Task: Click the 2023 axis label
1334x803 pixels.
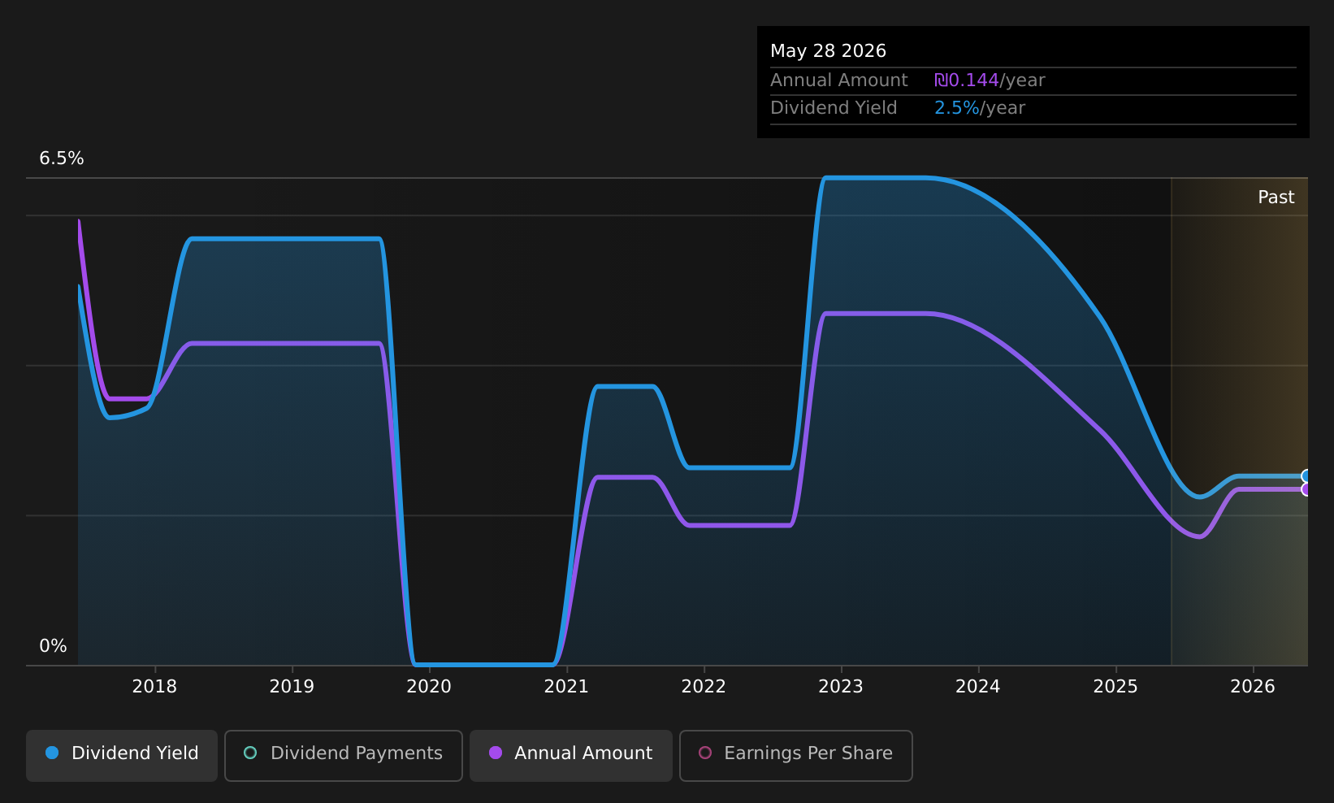Action: click(841, 687)
